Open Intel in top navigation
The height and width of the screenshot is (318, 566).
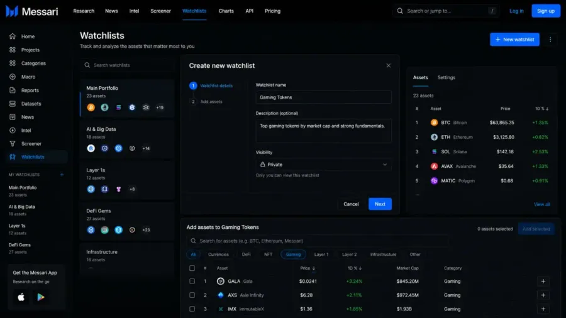coord(134,11)
